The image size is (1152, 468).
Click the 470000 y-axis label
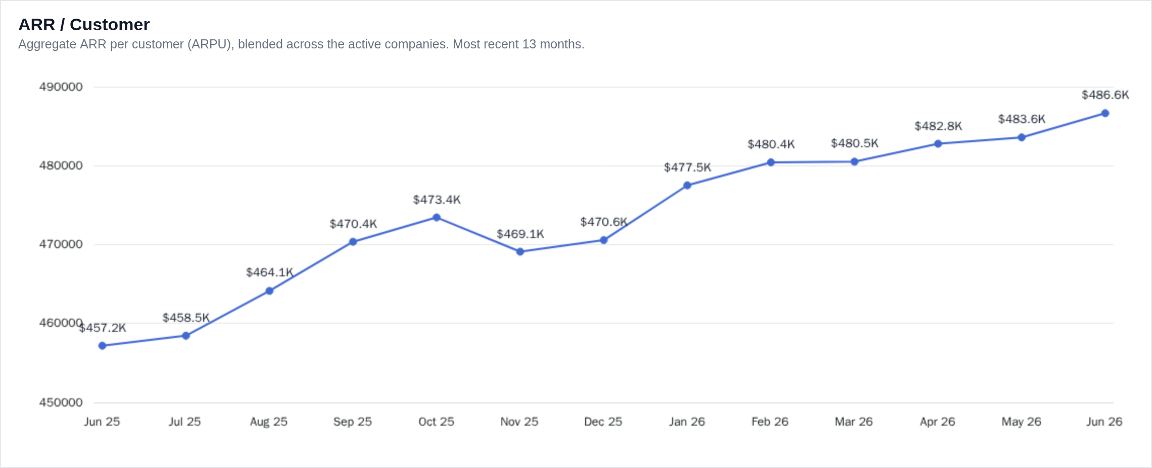(61, 244)
